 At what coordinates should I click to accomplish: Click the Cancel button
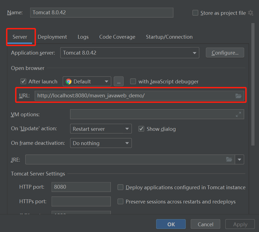pos(205,224)
